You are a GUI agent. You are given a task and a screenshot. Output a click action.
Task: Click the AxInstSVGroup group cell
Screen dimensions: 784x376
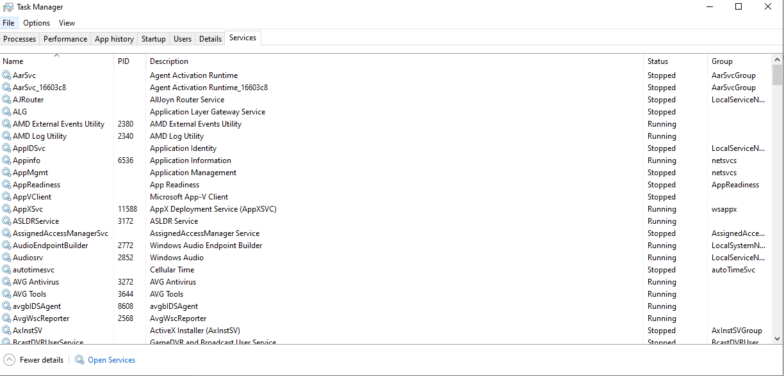[737, 331]
